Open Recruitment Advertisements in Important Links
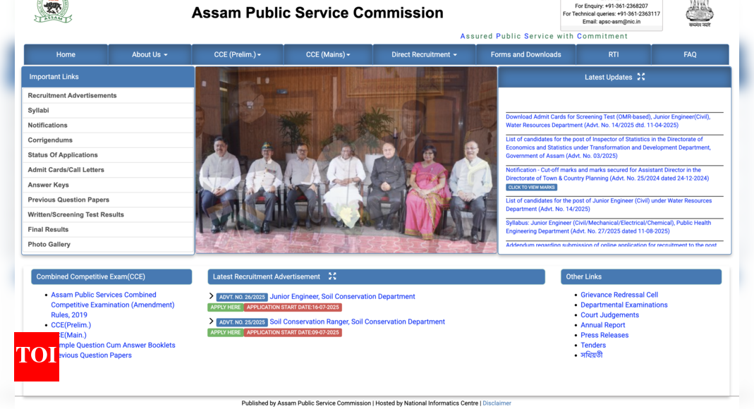 tap(72, 96)
